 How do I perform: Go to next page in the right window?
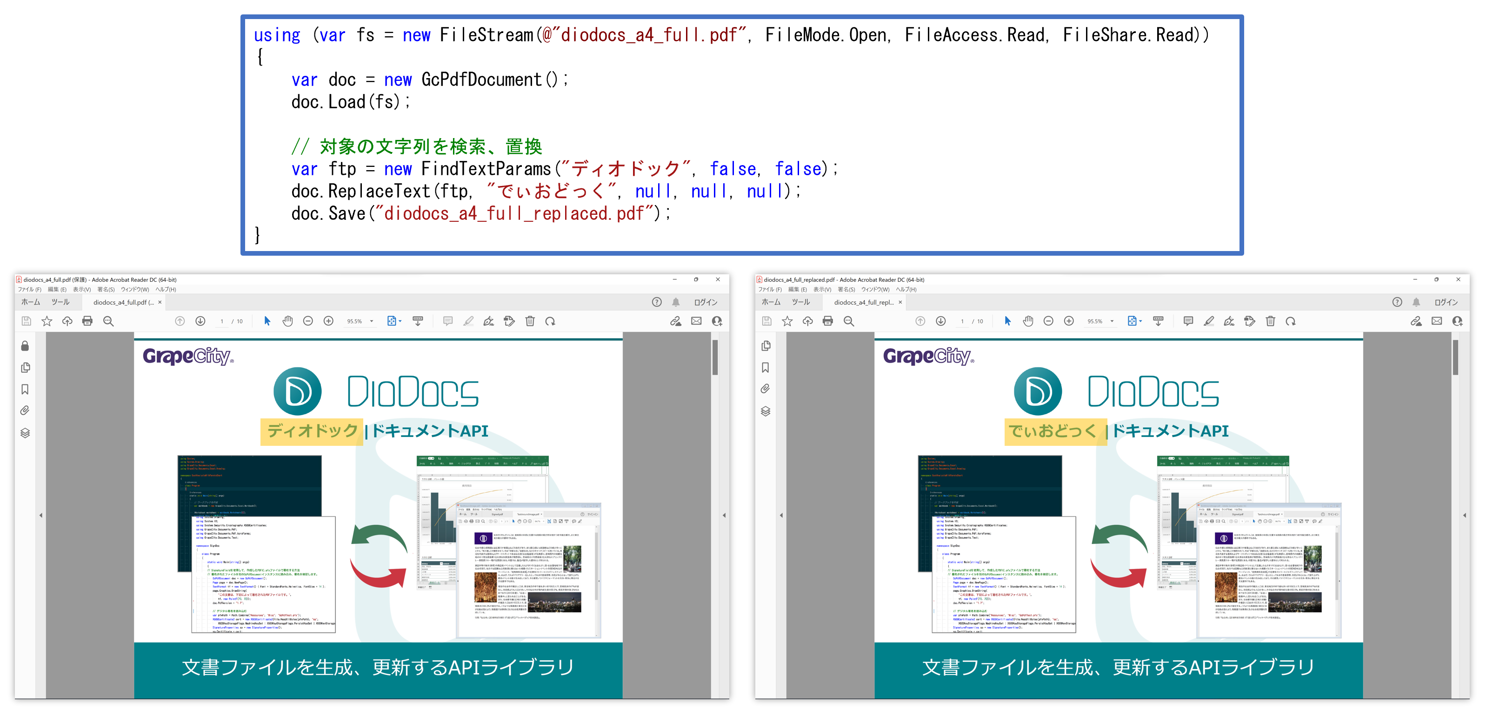point(941,321)
